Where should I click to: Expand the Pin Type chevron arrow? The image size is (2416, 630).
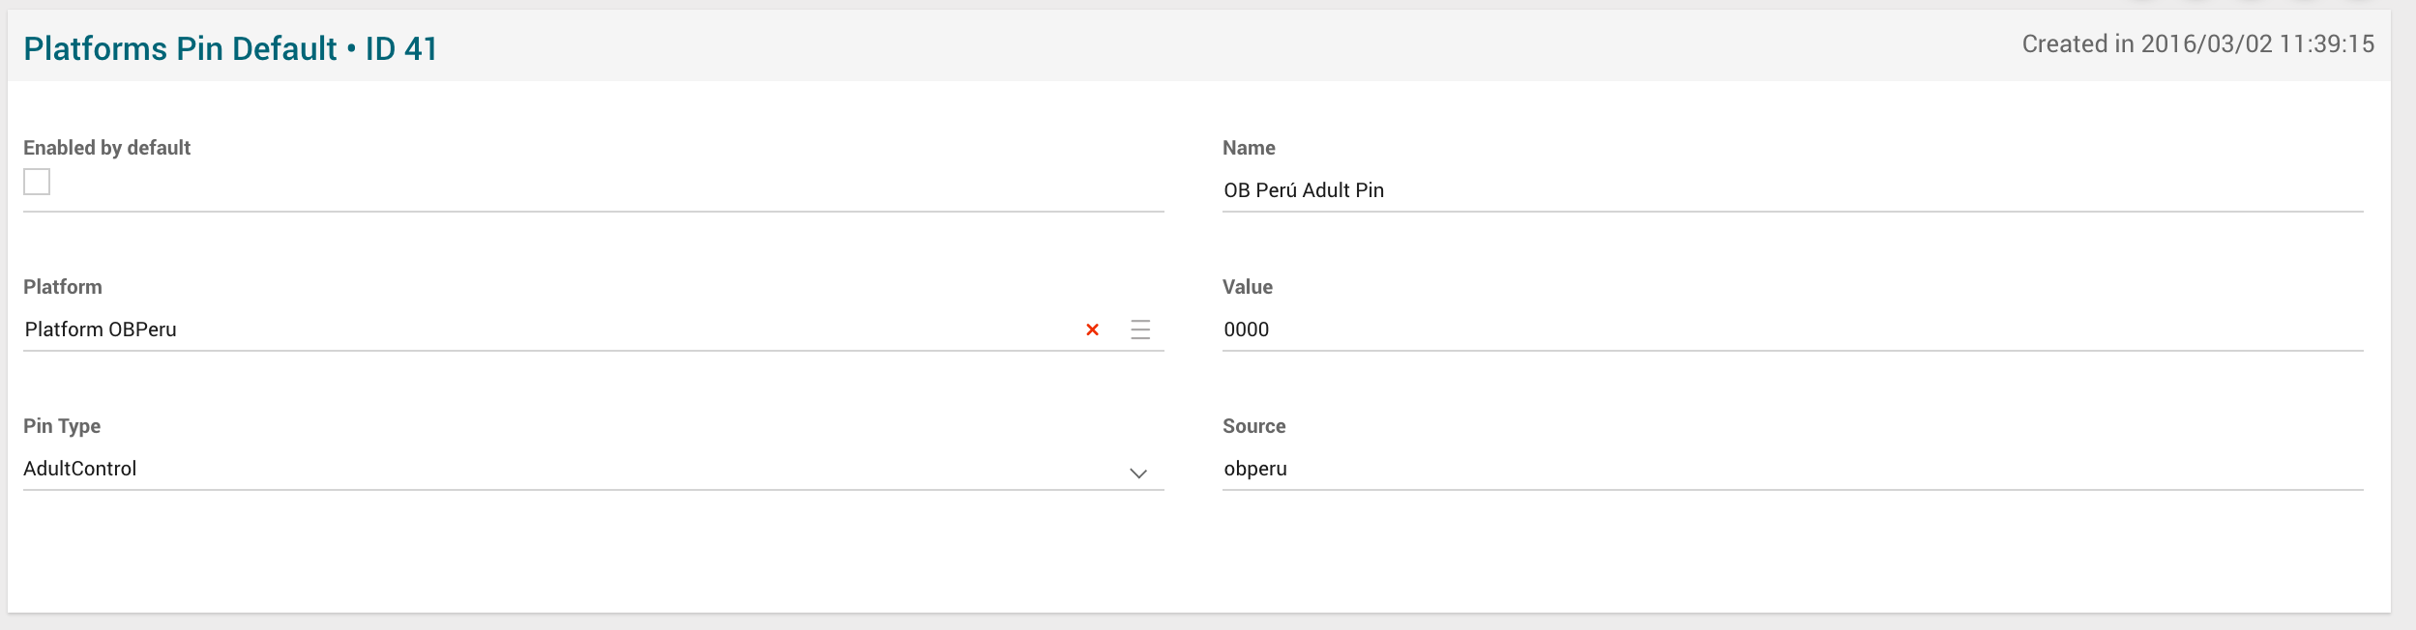pos(1138,472)
